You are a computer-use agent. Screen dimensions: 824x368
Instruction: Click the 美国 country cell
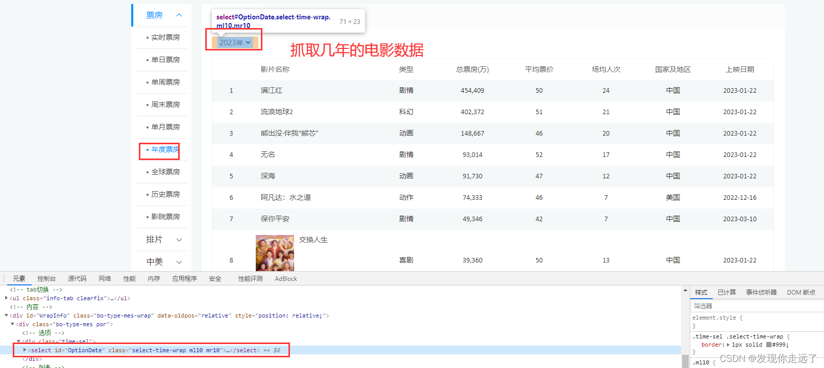point(673,198)
